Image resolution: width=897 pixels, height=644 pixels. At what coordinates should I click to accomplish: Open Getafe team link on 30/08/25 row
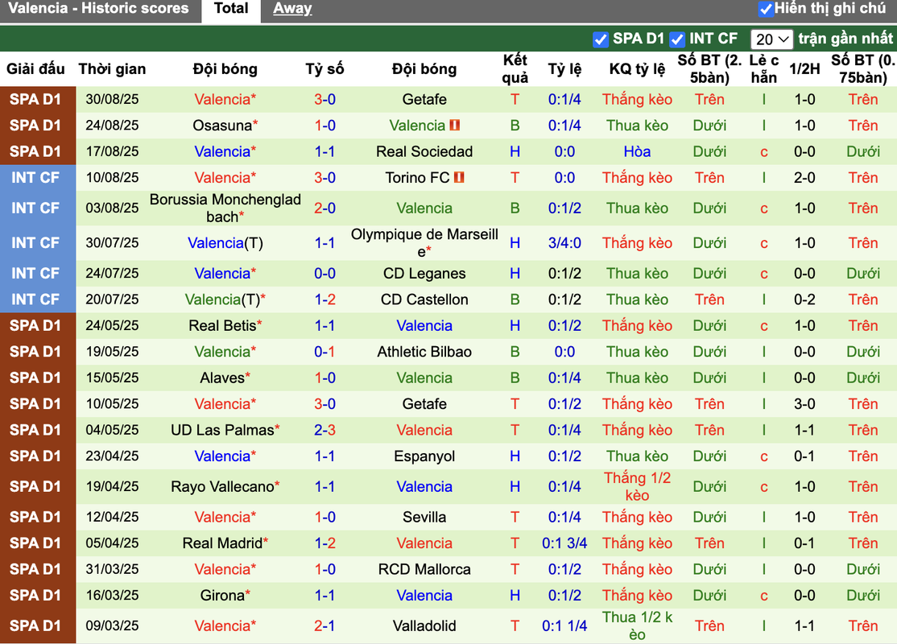[424, 100]
